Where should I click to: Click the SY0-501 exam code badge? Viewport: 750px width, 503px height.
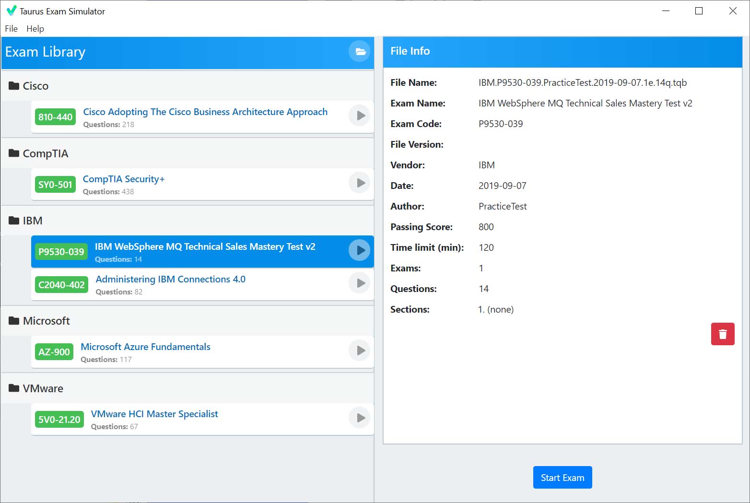click(x=55, y=185)
